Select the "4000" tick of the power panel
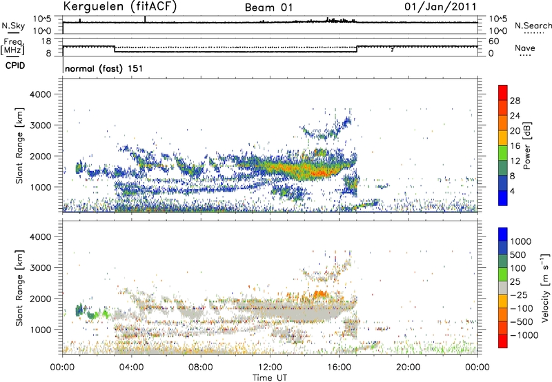Image resolution: width=552 pixels, height=382 pixels. (41, 94)
